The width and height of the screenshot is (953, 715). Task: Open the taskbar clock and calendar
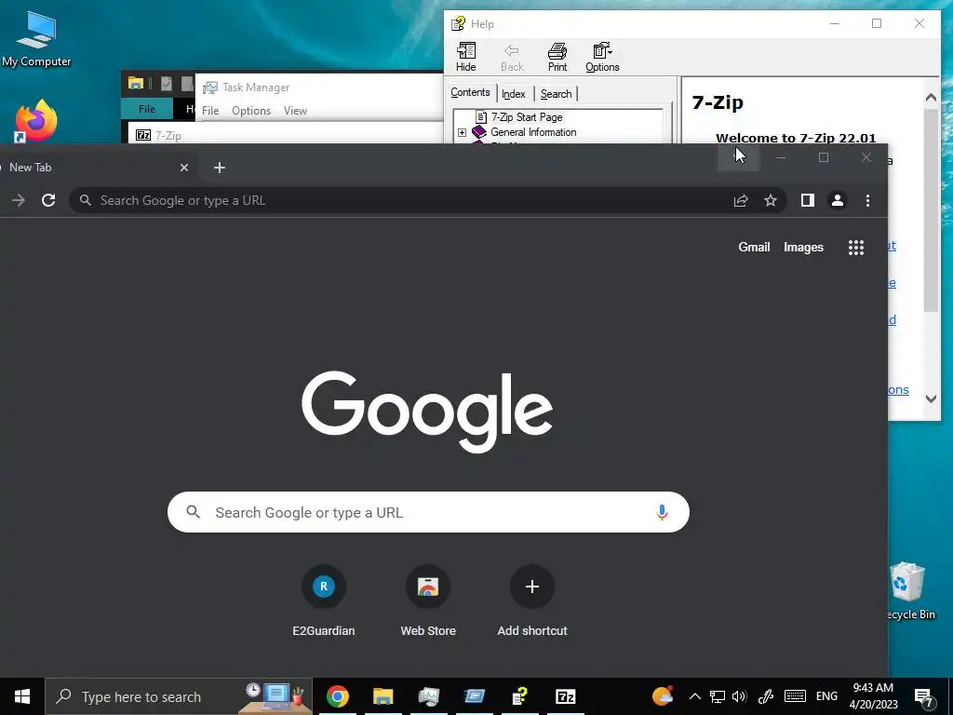click(873, 696)
